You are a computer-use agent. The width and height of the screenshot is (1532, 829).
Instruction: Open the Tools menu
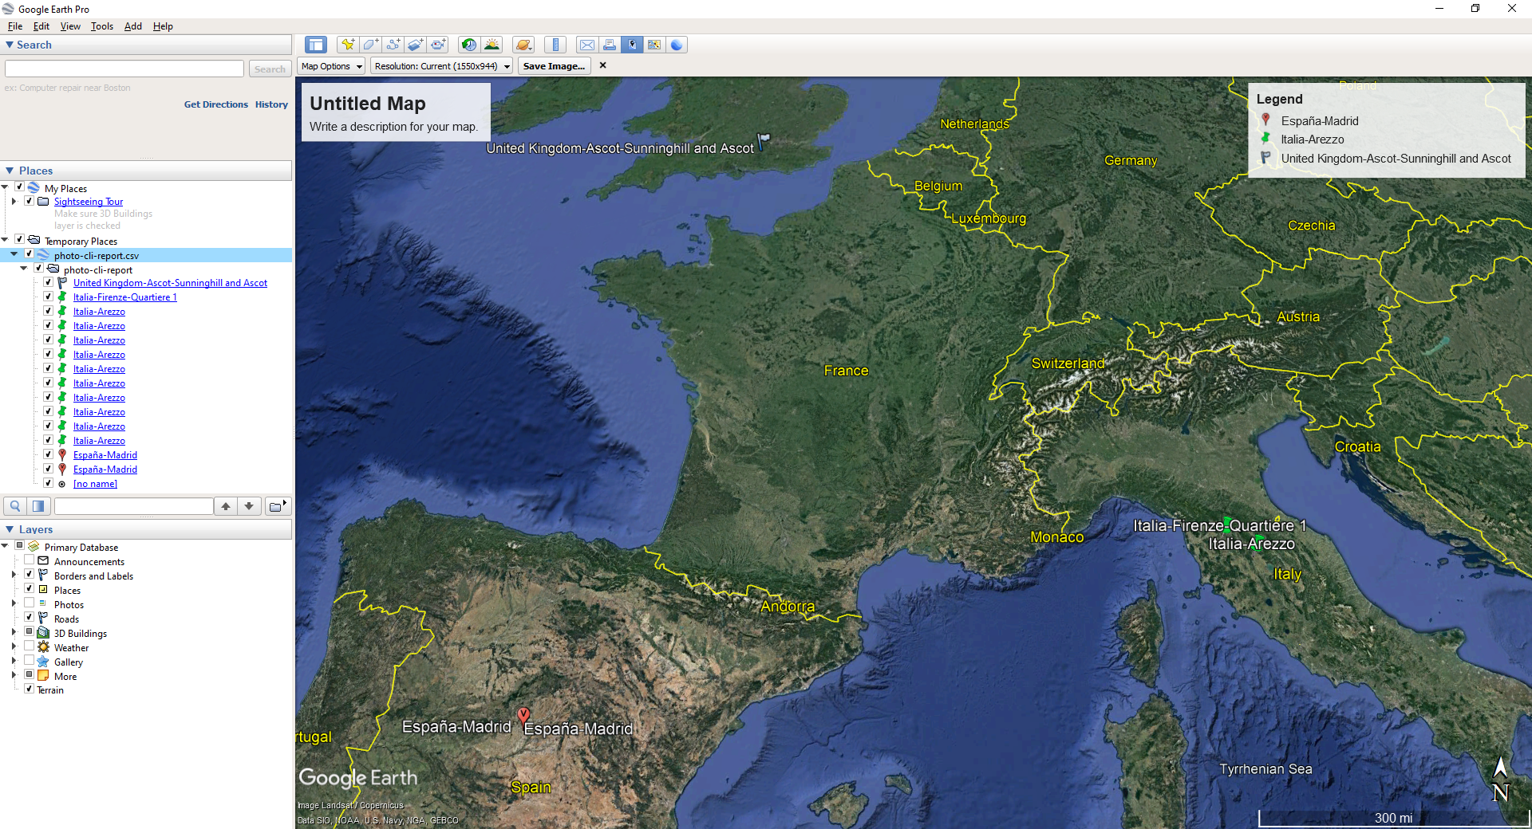[101, 26]
